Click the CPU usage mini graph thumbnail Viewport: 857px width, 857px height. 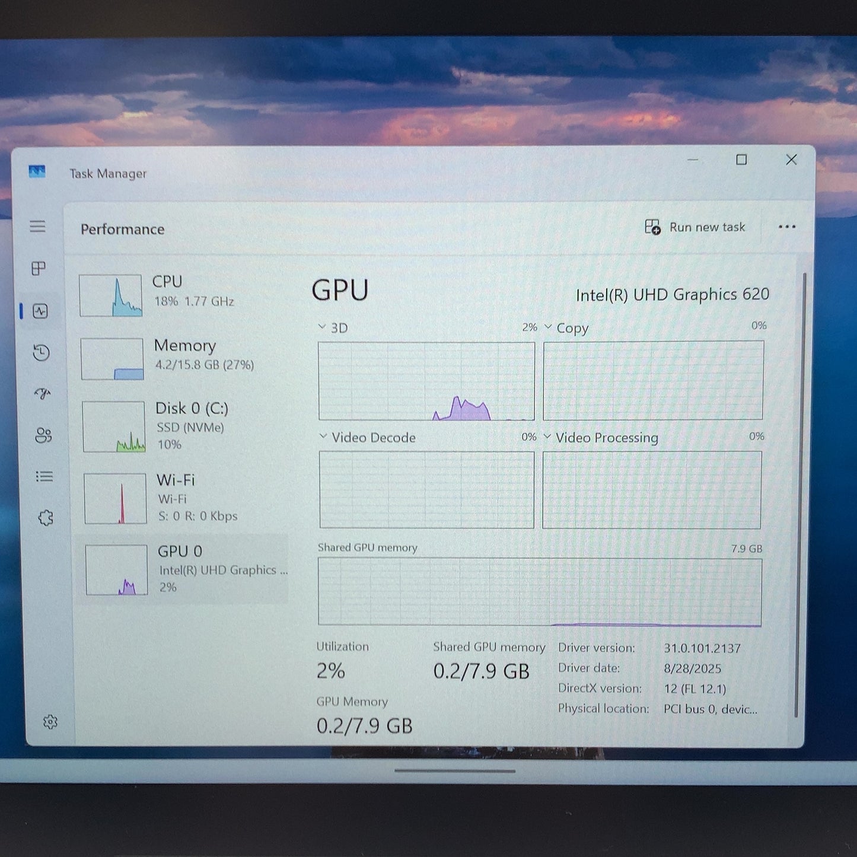(x=110, y=295)
